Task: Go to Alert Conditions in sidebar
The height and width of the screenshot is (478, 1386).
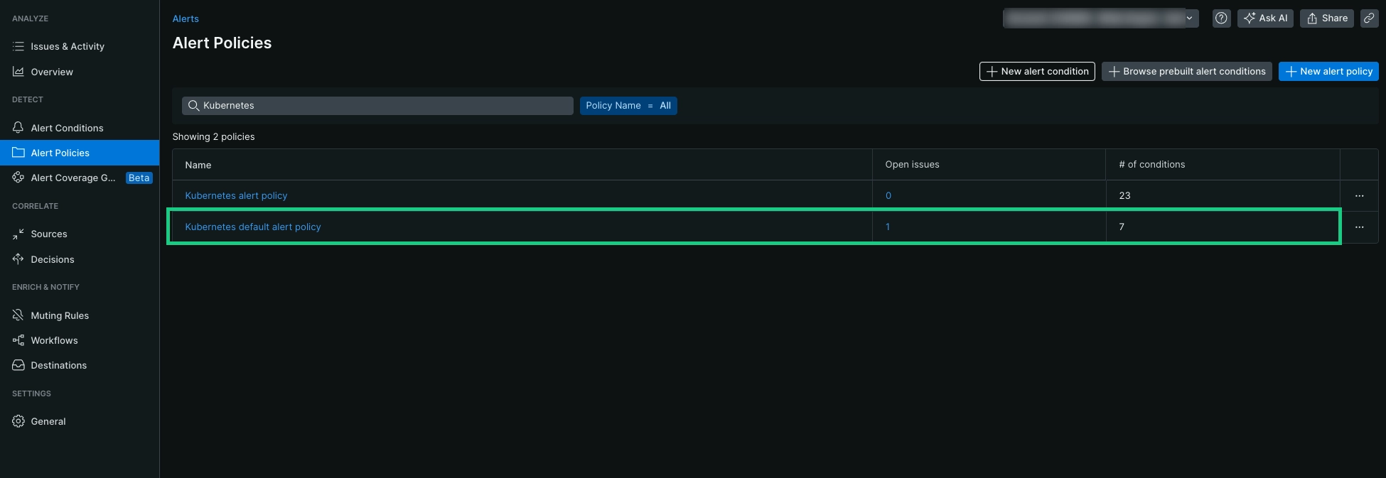Action: tap(67, 128)
